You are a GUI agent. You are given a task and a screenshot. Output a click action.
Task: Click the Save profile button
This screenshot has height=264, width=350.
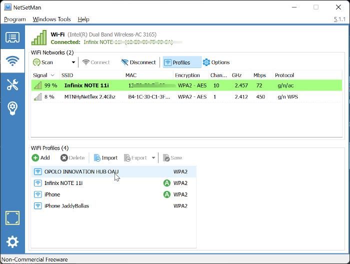(x=172, y=158)
